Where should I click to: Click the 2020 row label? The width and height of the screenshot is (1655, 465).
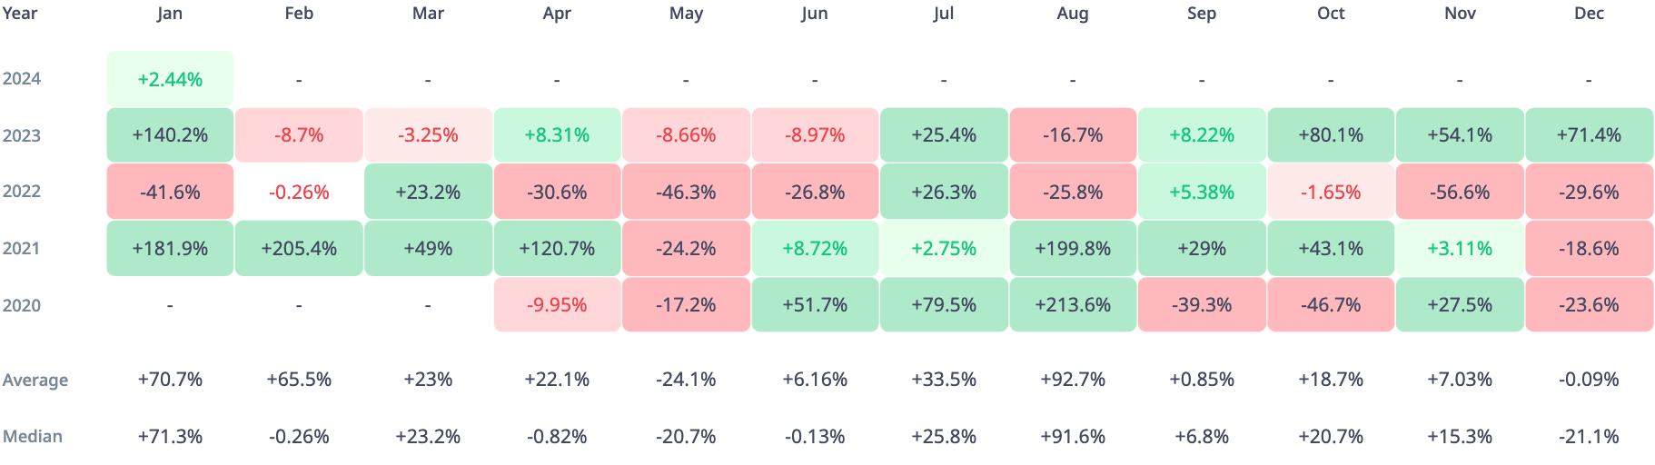(22, 305)
